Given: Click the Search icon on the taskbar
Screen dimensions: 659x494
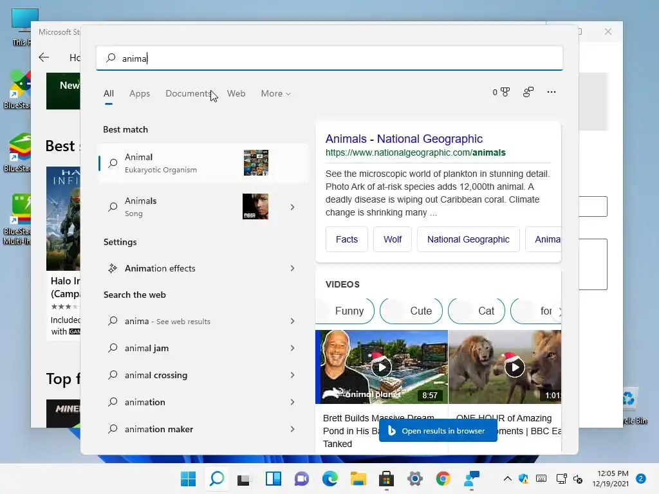Looking at the screenshot, I should 216,479.
